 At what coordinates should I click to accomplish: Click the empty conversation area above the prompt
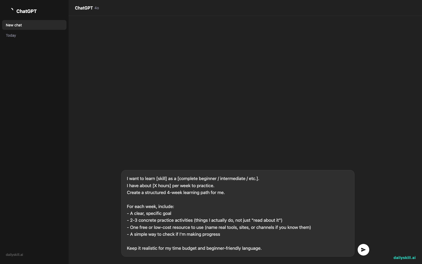[x=245, y=92]
